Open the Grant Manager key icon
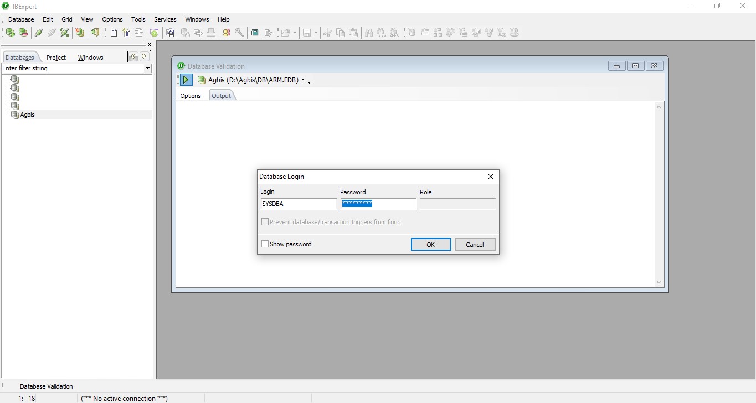Screen dimensions: 756x403 click(x=239, y=33)
